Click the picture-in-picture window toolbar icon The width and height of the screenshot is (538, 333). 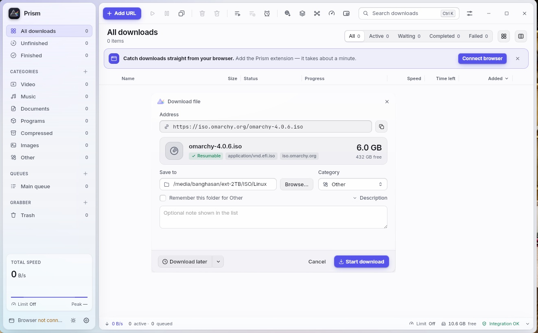pyautogui.click(x=346, y=13)
